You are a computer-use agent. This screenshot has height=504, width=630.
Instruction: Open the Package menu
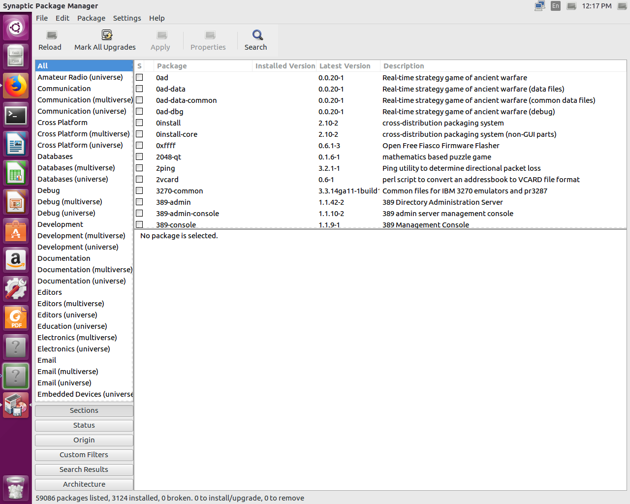[91, 18]
